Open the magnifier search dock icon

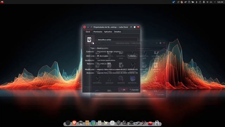click(x=125, y=123)
